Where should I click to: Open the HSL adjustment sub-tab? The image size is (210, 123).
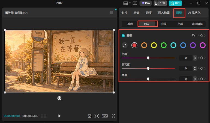[x=147, y=24]
